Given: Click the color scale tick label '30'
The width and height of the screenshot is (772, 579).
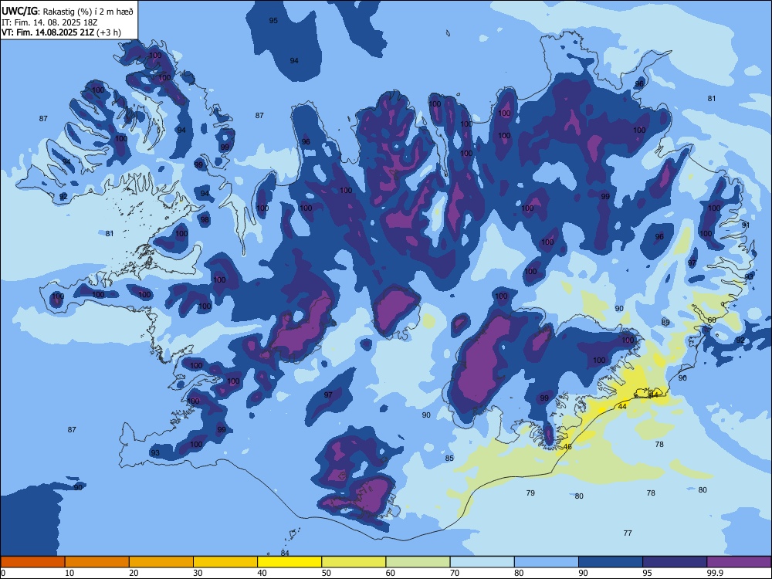Looking at the screenshot, I should coord(198,573).
